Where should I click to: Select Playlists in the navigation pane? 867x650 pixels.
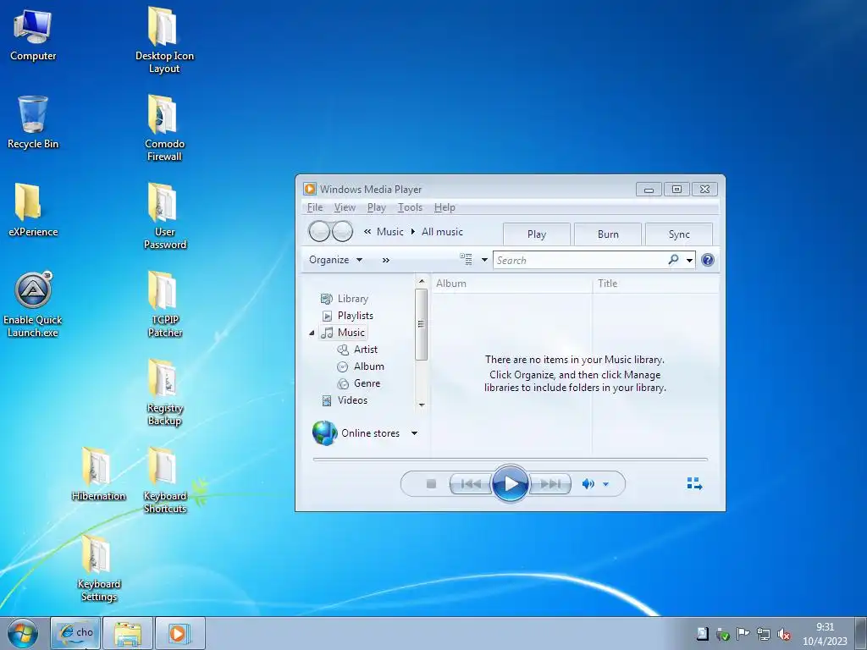(x=347, y=316)
